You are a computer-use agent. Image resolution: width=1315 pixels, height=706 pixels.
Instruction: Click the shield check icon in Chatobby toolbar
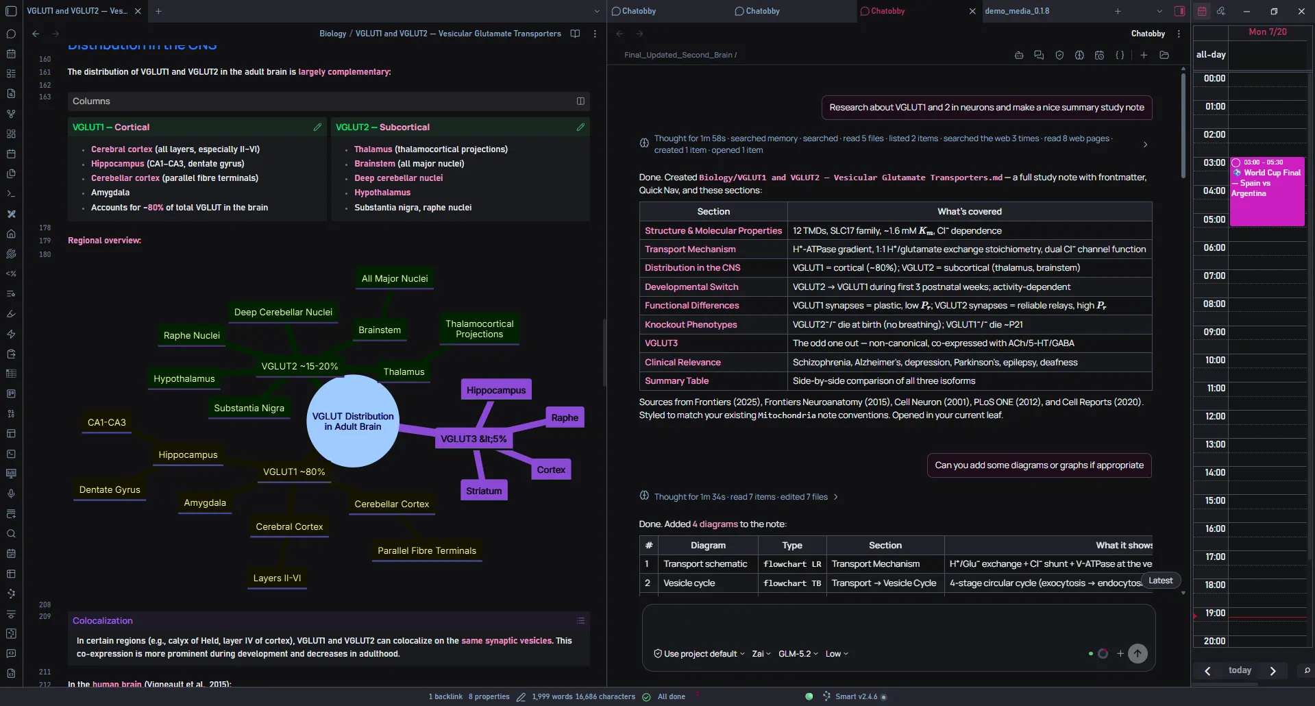coord(1059,55)
